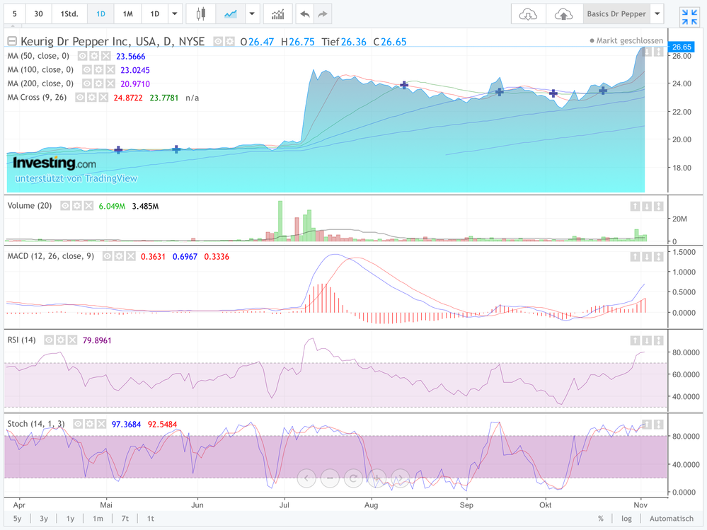Collapse the Keurig Dr Pepper legend box
This screenshot has width=707, height=530.
pos(11,42)
